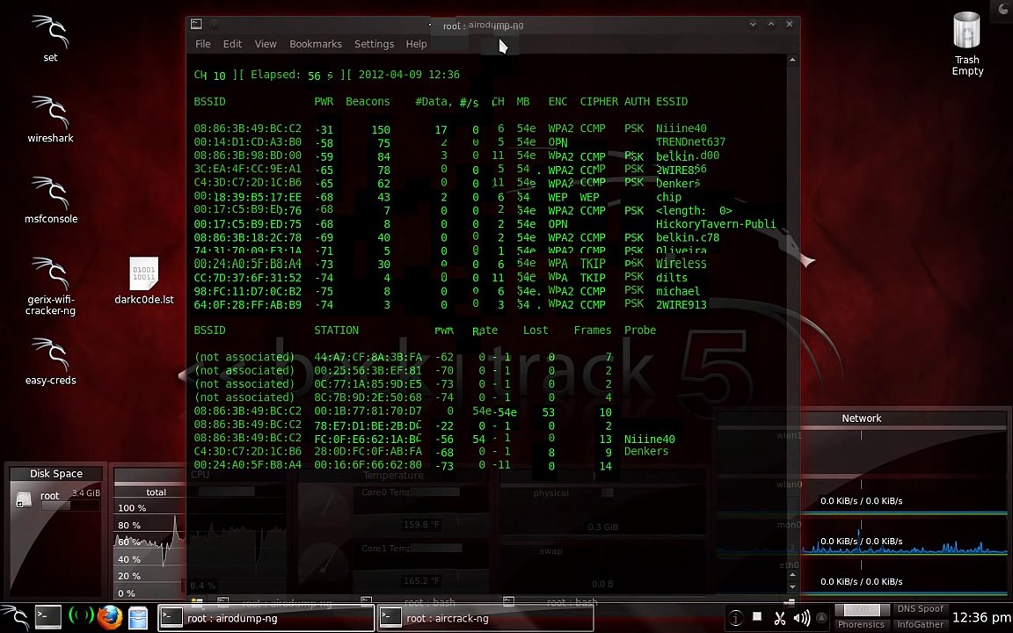Switch to the Wifi virtual desktop

861,609
